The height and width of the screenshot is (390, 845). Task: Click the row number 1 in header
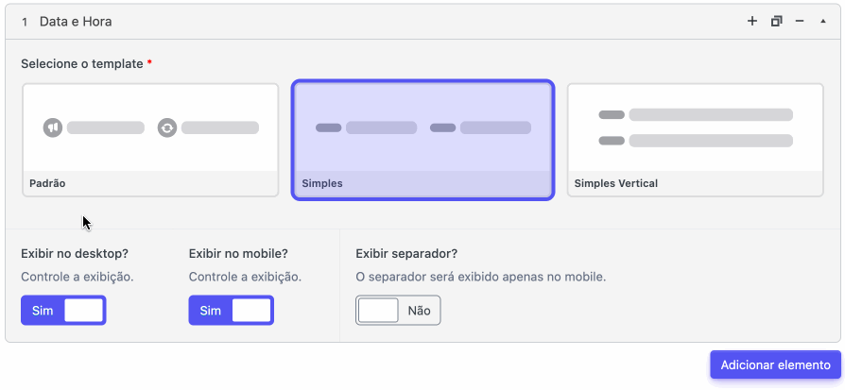(25, 22)
